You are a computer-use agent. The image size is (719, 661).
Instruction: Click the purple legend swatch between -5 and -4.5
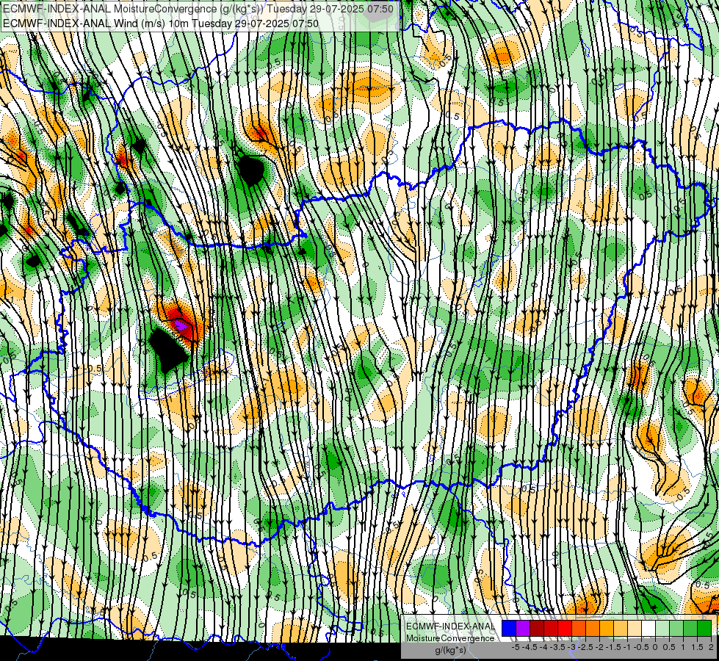(523, 629)
